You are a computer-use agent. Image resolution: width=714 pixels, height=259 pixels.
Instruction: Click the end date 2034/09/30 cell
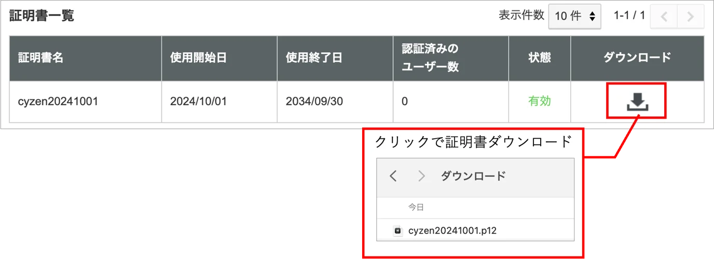[335, 102]
